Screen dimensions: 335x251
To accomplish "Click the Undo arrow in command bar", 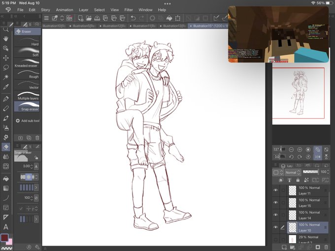I will point(133,18).
